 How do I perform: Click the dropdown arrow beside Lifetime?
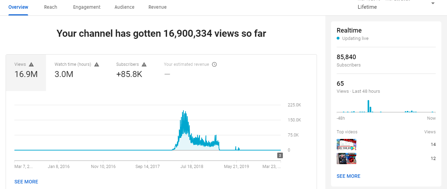[433, 3]
